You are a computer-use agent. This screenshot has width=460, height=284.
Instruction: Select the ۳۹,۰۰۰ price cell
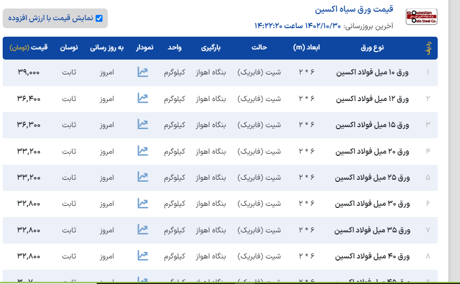click(29, 72)
